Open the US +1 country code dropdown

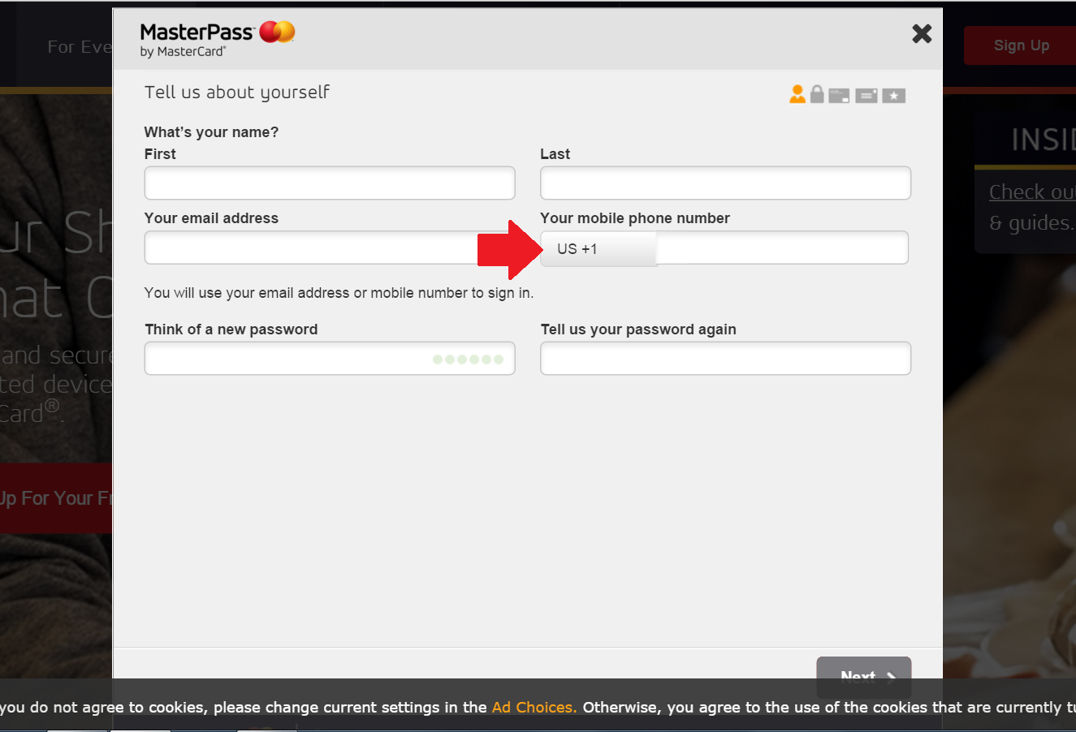(x=598, y=248)
